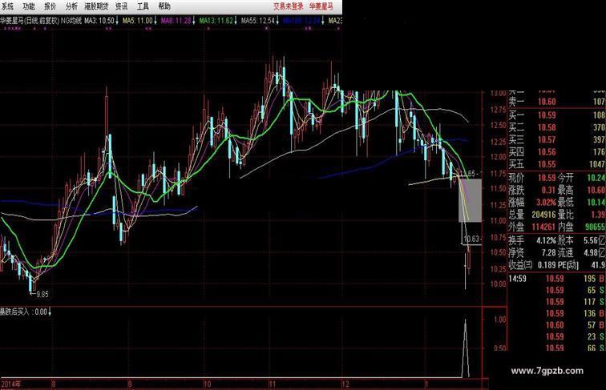Click the PE(动) value 41.9
The width and height of the screenshot is (606, 390).
pos(598,265)
